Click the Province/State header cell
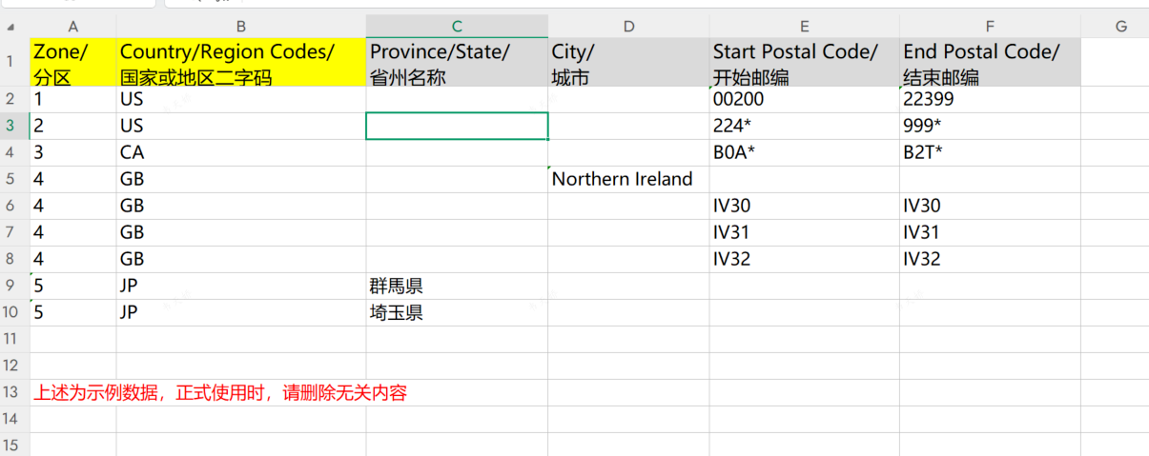 [457, 64]
